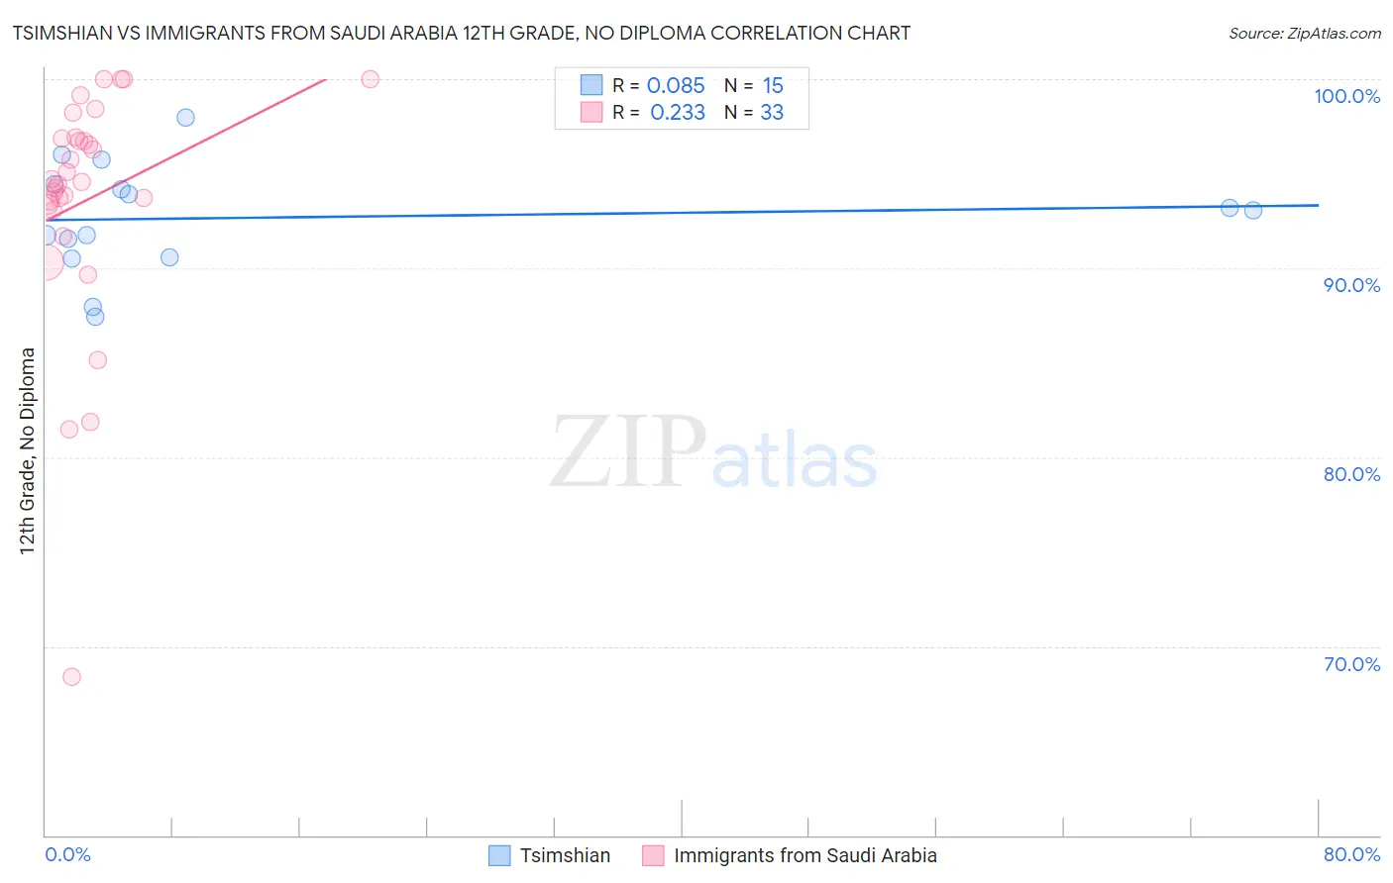
Task: Click the N = 33 value in legend
Action: 754,112
